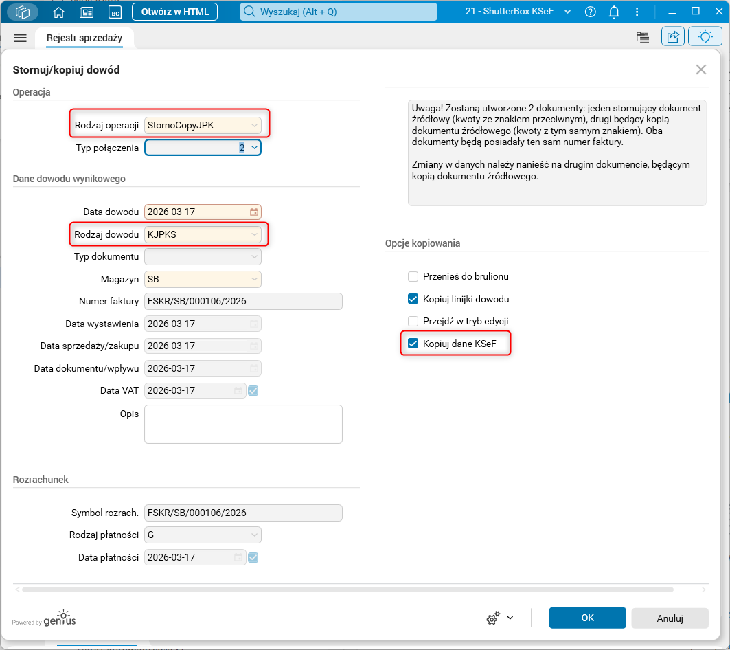730x650 pixels.
Task: Check Przejdź w tryb edycji
Action: (x=413, y=321)
